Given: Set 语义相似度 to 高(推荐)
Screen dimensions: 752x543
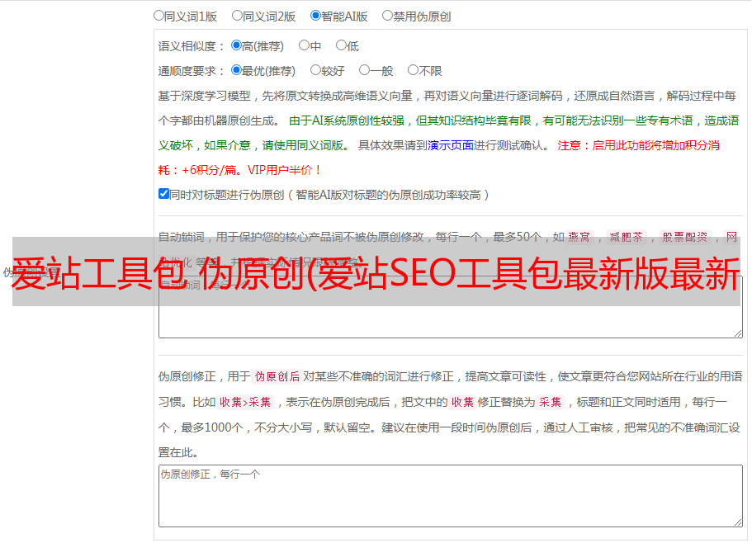Looking at the screenshot, I should click(236, 45).
